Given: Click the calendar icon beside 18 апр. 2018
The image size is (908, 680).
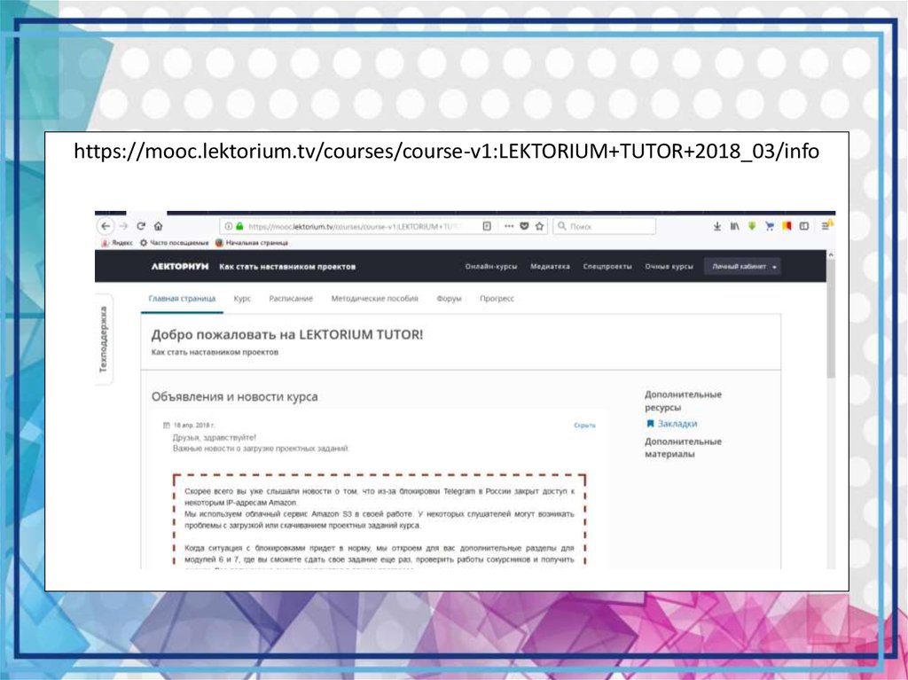Looking at the screenshot, I should (166, 426).
